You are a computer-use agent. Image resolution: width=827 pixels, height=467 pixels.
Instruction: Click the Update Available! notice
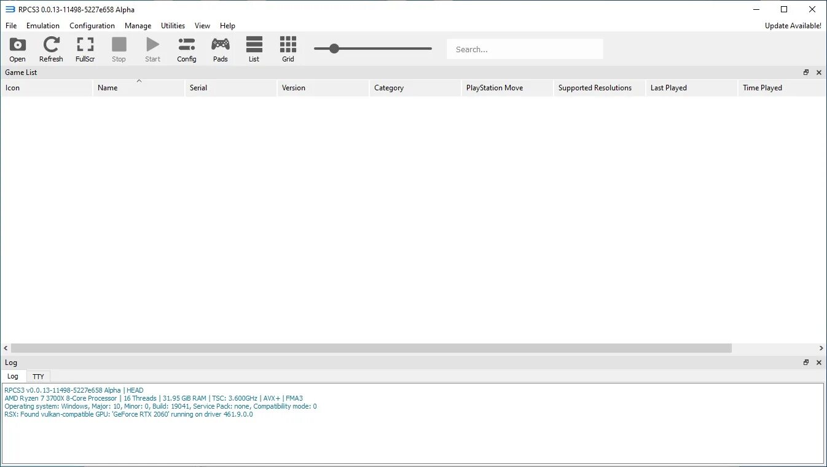793,26
